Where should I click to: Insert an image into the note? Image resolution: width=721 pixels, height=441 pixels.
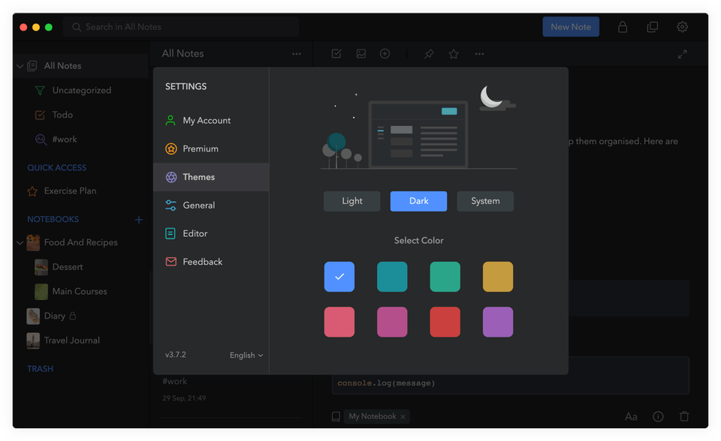coord(361,53)
